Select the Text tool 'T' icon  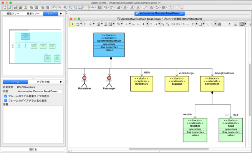193,24
